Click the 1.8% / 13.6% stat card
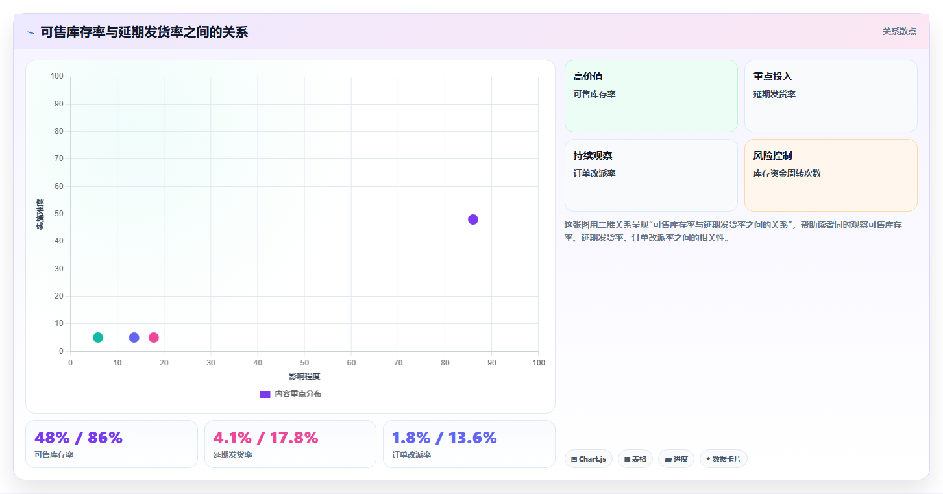This screenshot has width=943, height=494. 469,444
